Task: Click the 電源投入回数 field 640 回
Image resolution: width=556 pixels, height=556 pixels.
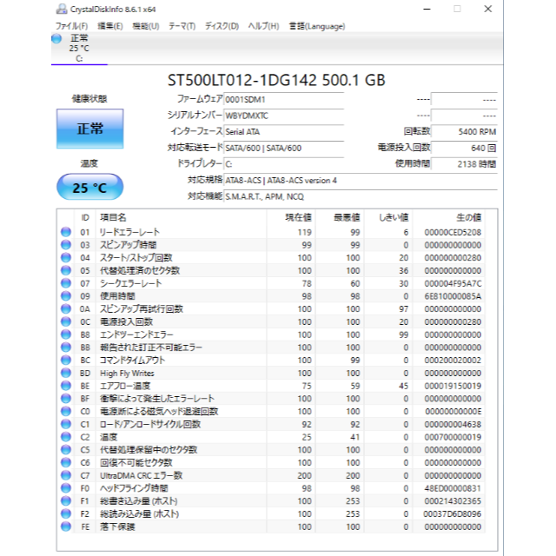Action: pyautogui.click(x=464, y=148)
